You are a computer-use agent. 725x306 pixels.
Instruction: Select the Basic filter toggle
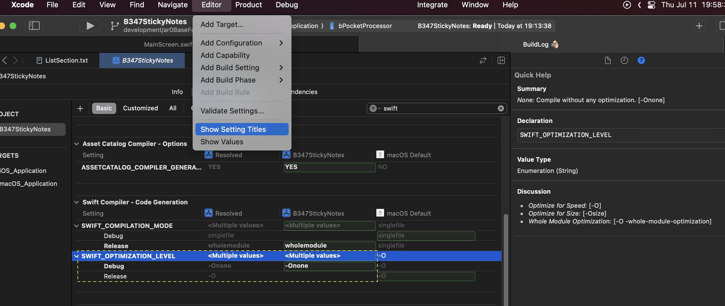[x=104, y=108]
